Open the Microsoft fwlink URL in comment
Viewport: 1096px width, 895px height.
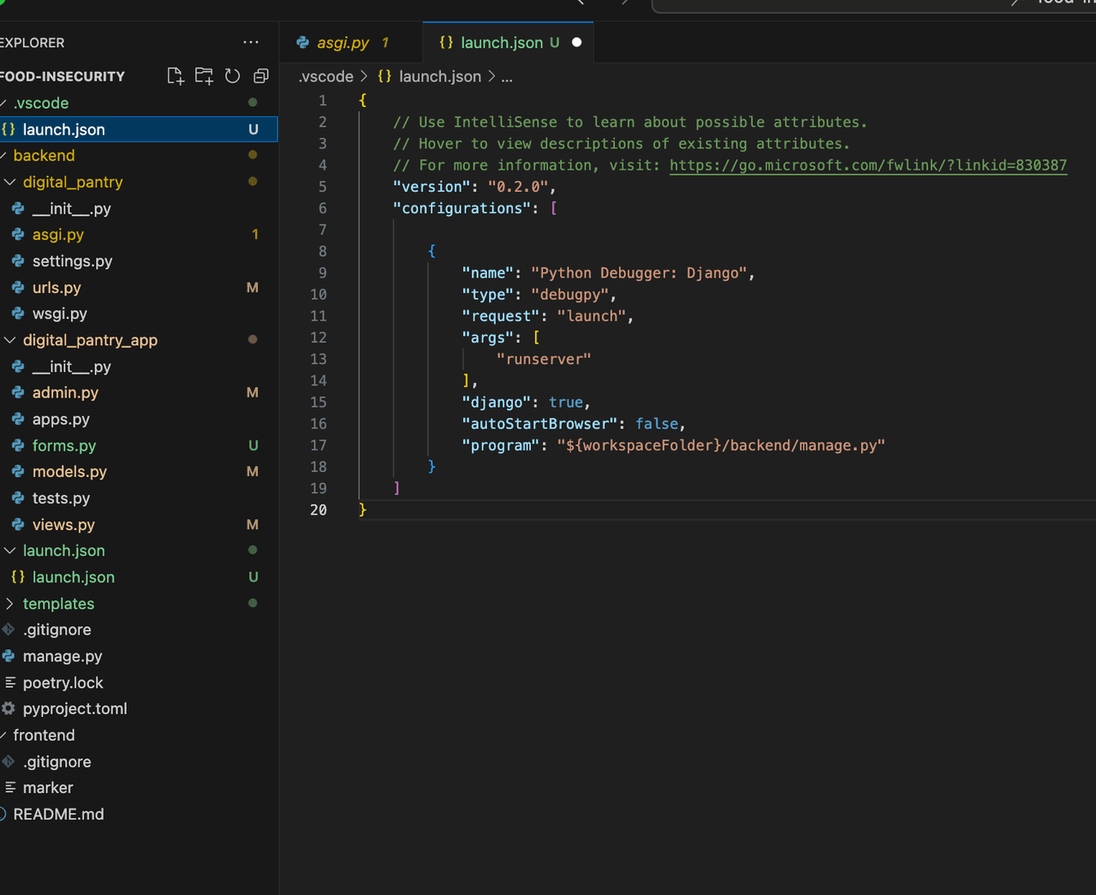click(867, 165)
